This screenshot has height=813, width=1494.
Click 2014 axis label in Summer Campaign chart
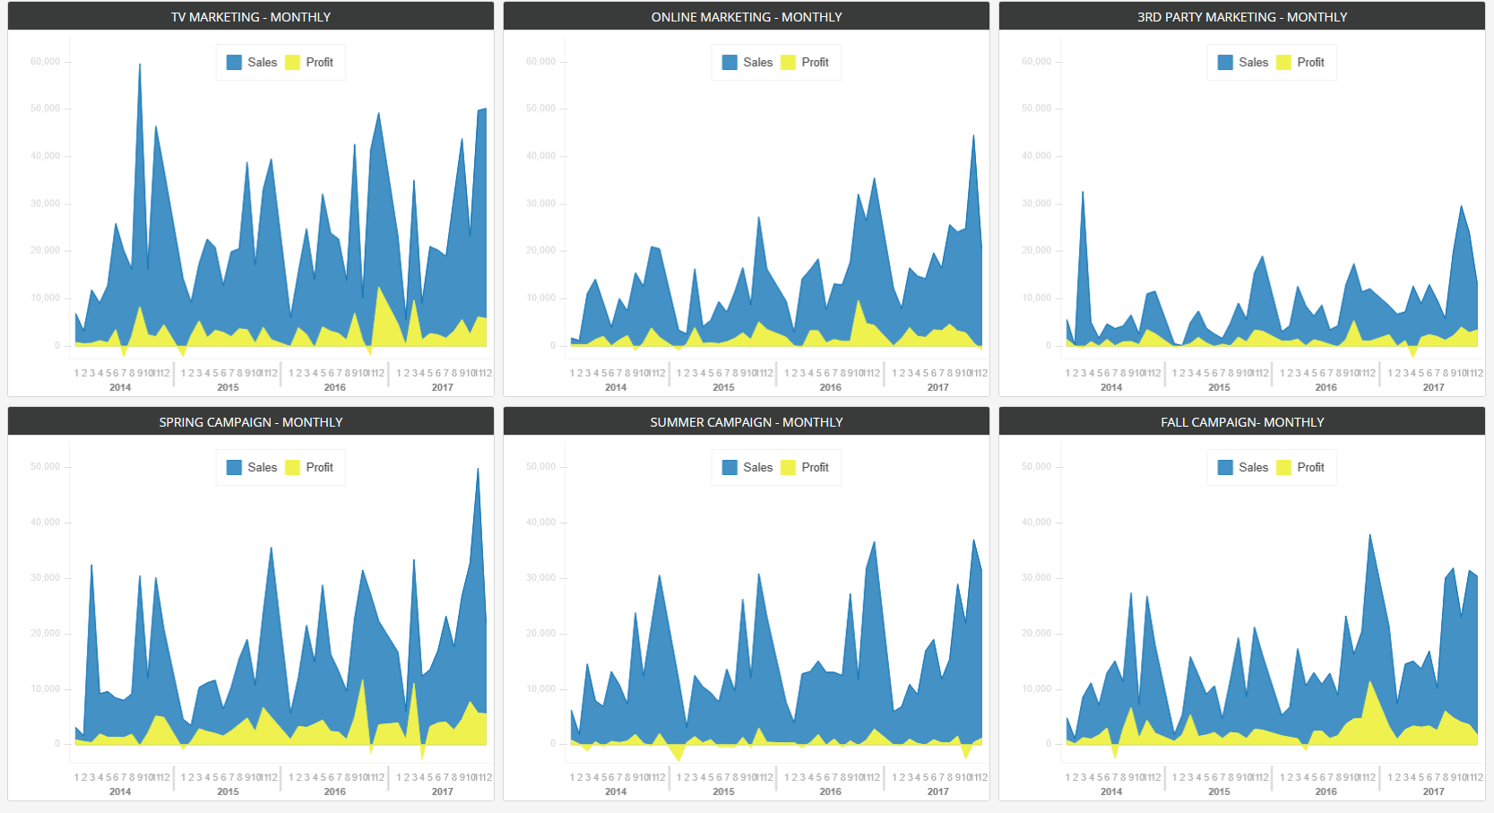click(616, 791)
